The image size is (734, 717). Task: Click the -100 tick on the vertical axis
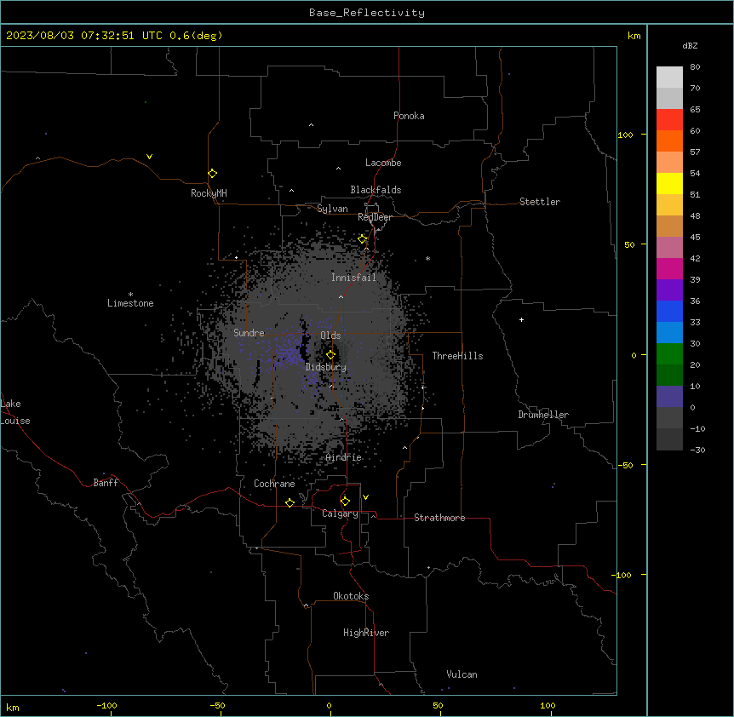tap(622, 575)
